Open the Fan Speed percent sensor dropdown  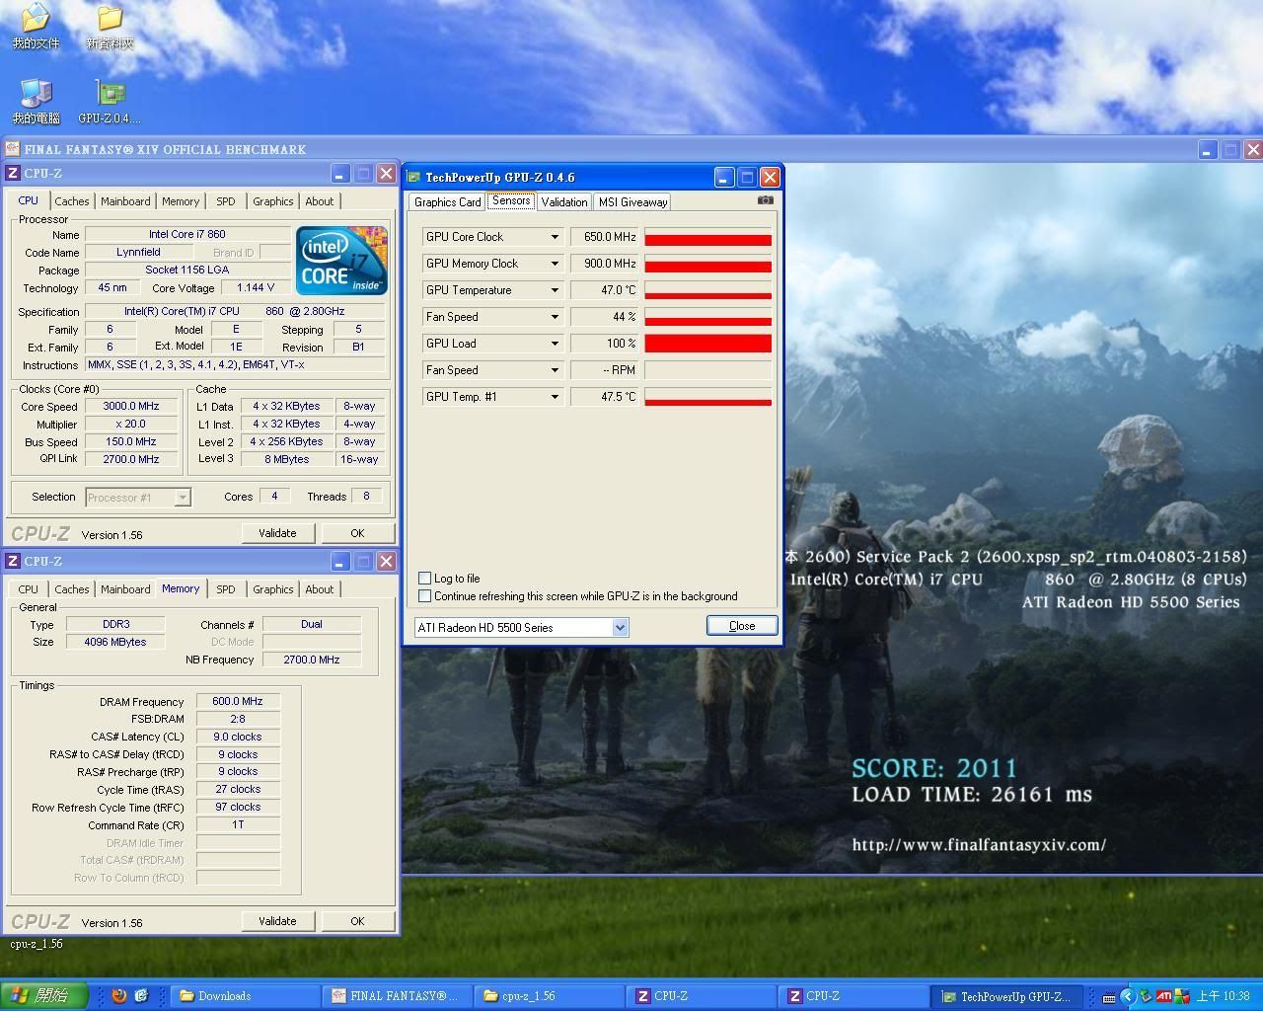coord(555,317)
